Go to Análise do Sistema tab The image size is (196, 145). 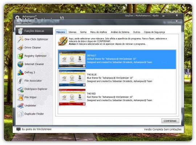pos(120,32)
